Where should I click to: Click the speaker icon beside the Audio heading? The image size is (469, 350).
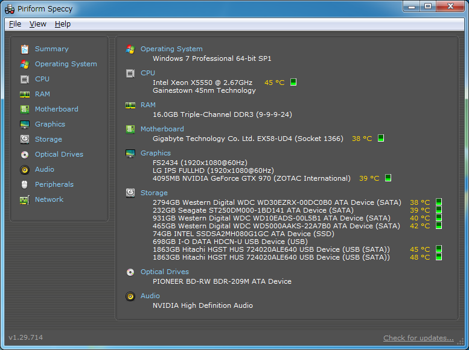tap(130, 296)
